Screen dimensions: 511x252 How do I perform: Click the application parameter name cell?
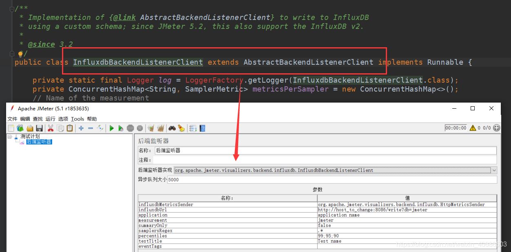pyautogui.click(x=228, y=215)
